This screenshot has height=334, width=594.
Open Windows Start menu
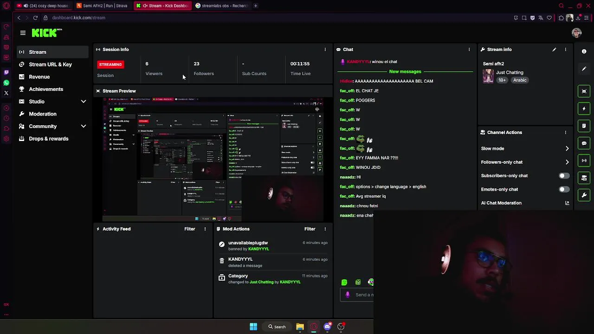click(x=253, y=327)
